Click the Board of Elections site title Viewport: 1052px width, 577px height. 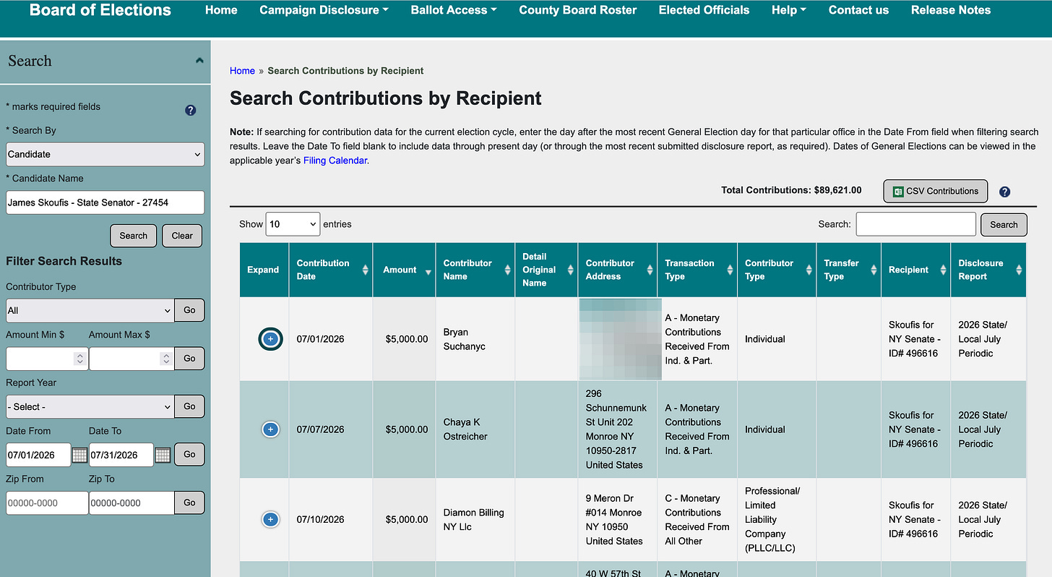point(100,10)
